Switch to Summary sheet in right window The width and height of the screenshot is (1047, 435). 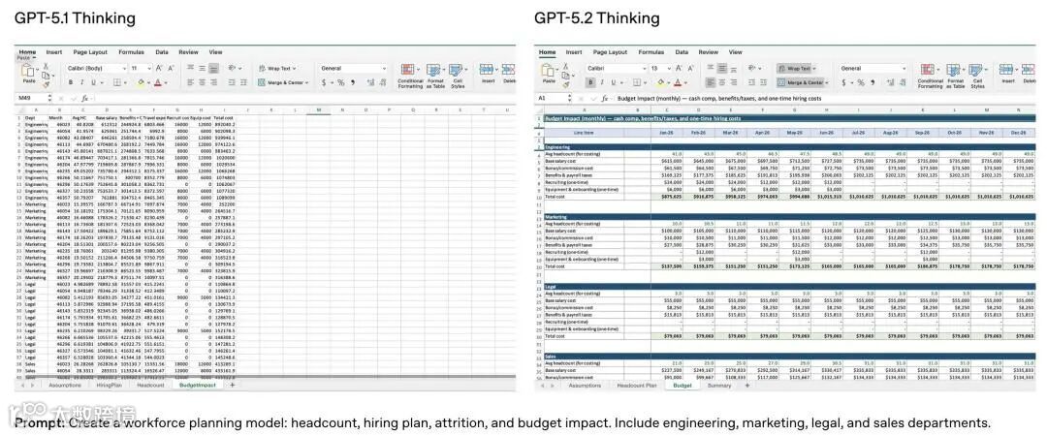(x=719, y=386)
